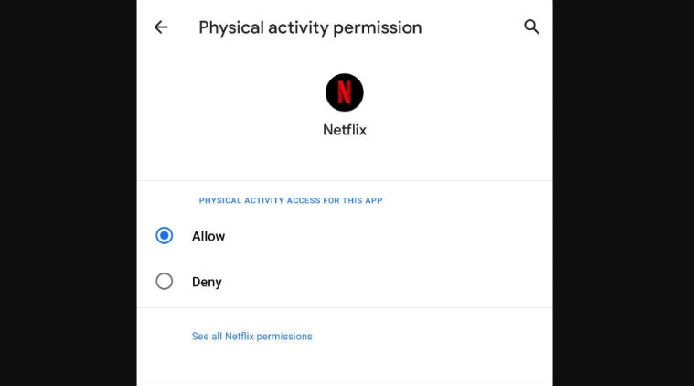Select the Deny radio button
The height and width of the screenshot is (386, 694).
[x=165, y=282]
